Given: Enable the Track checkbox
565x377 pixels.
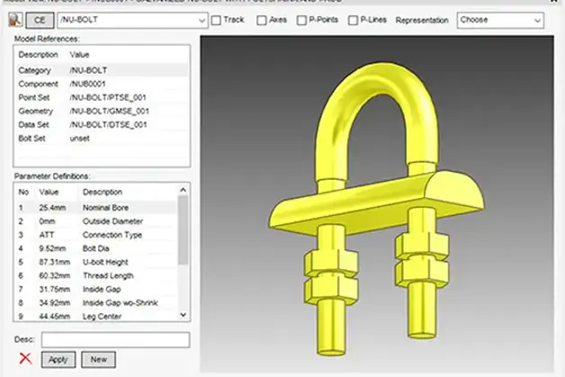Looking at the screenshot, I should [x=216, y=19].
